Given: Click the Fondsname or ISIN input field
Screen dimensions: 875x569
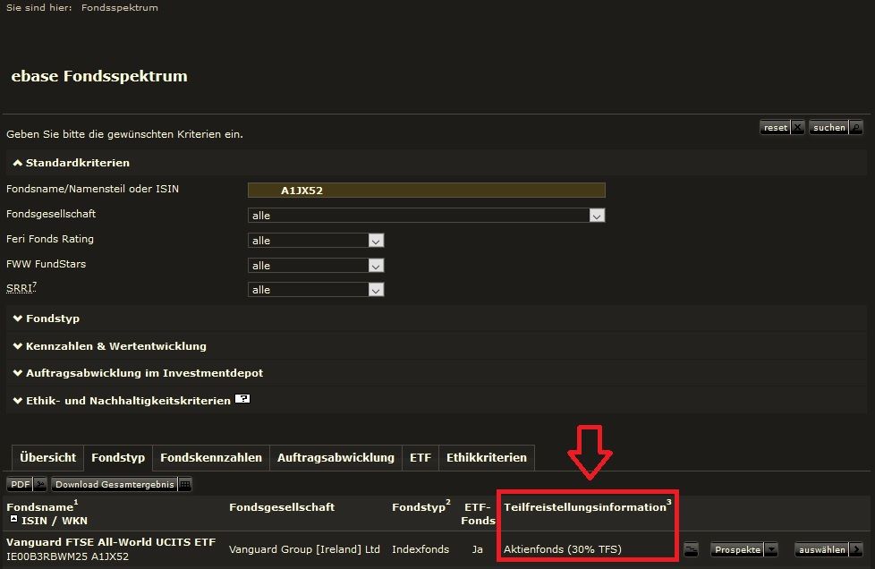Looking at the screenshot, I should point(426,190).
